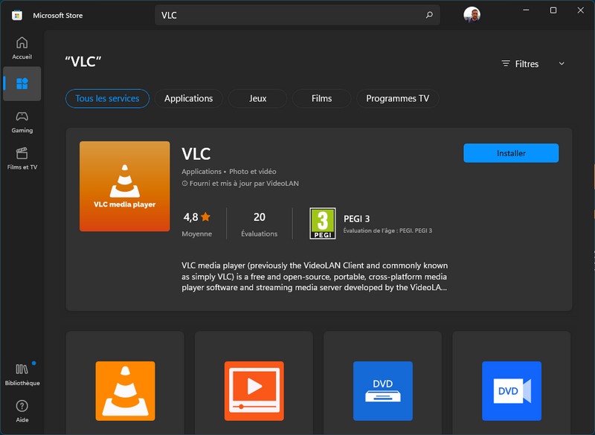The height and width of the screenshot is (435, 595).
Task: Click the 4,8 Moyenne rating
Action: [197, 224]
